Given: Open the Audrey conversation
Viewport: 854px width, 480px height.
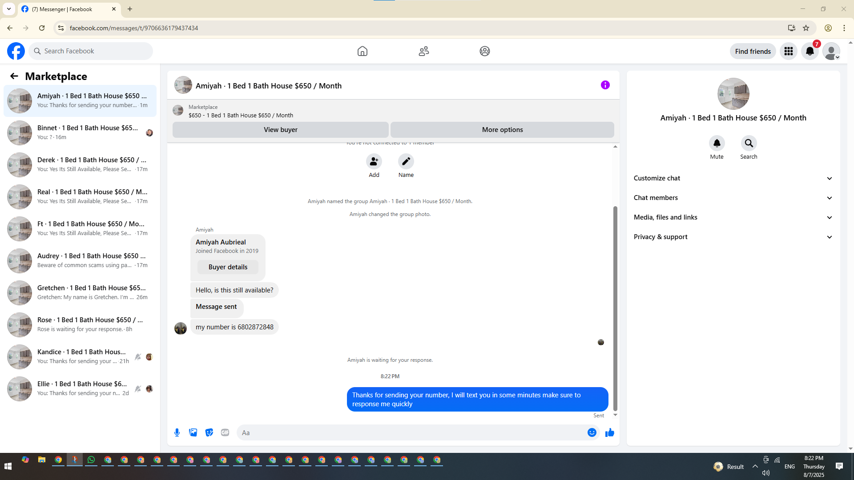Looking at the screenshot, I should [80, 261].
